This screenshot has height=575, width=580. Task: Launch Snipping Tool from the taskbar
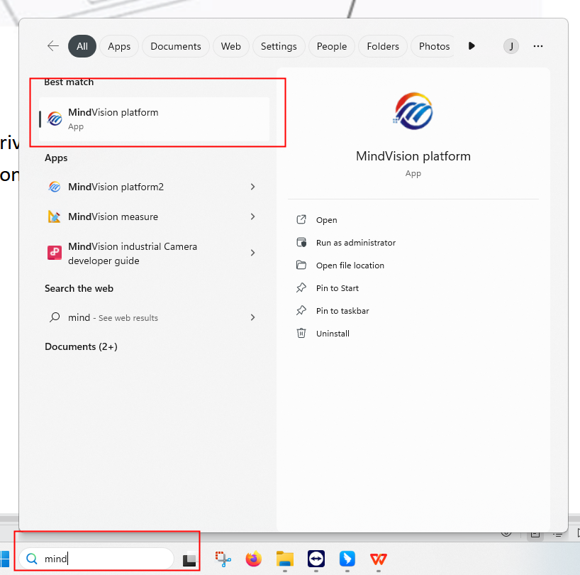tap(223, 559)
